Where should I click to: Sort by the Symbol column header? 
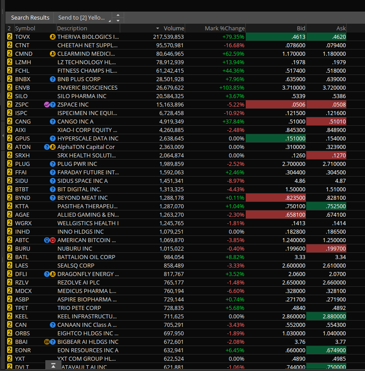[x=35, y=29]
